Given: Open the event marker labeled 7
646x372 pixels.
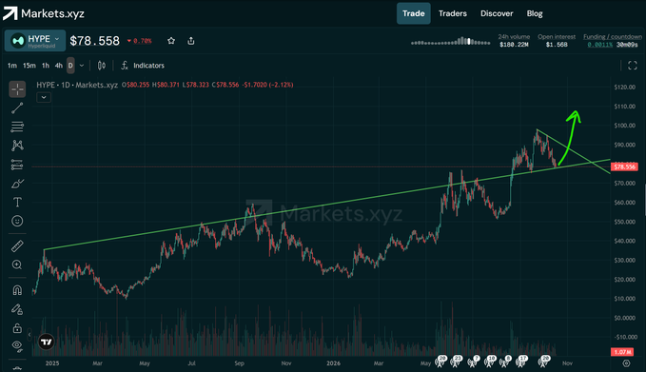Looking at the screenshot, I should (x=474, y=362).
